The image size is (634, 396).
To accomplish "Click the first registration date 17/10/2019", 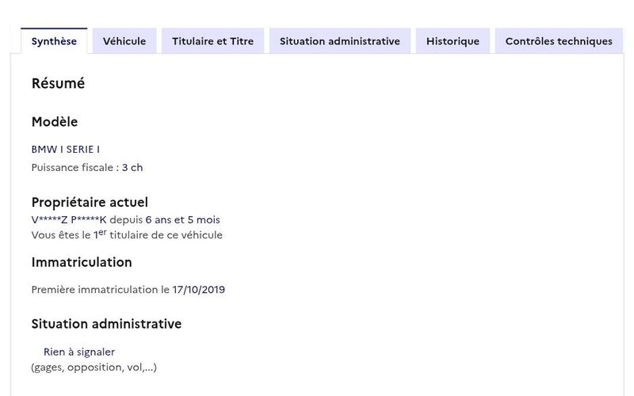I will point(199,289).
